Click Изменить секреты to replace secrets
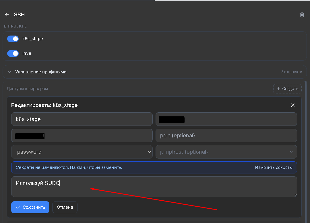Viewport: 310px width, 223px height. click(x=274, y=167)
